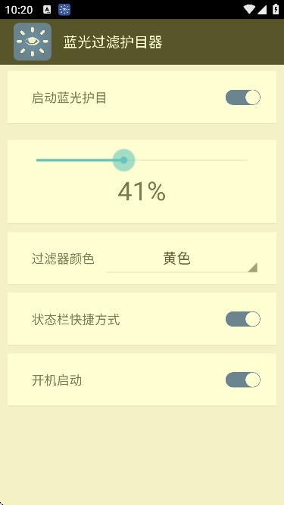This screenshot has width=284, height=505.
Task: Tap the 开机启动 label text
Action: click(x=57, y=380)
